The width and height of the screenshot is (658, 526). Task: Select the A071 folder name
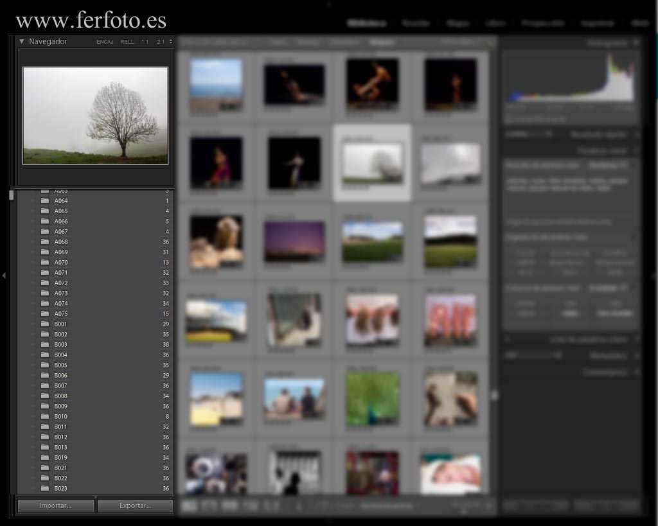(61, 273)
